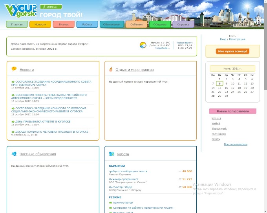The height and width of the screenshot is (213, 267).
Task: Open user profile Dmitry
Action: tap(216, 139)
